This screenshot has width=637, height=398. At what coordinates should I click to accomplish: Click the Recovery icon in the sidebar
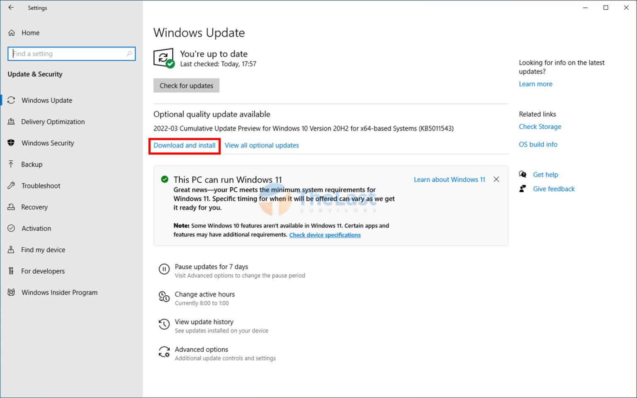(x=11, y=207)
